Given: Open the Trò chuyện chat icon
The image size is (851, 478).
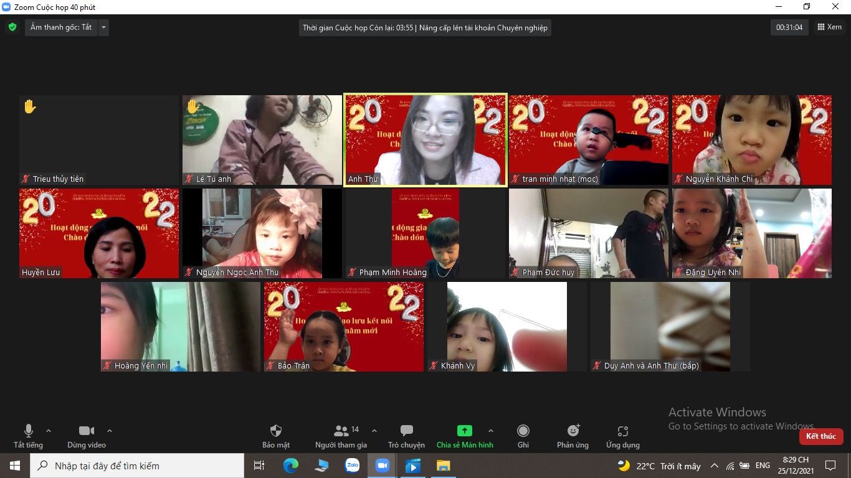Looking at the screenshot, I should pyautogui.click(x=406, y=431).
